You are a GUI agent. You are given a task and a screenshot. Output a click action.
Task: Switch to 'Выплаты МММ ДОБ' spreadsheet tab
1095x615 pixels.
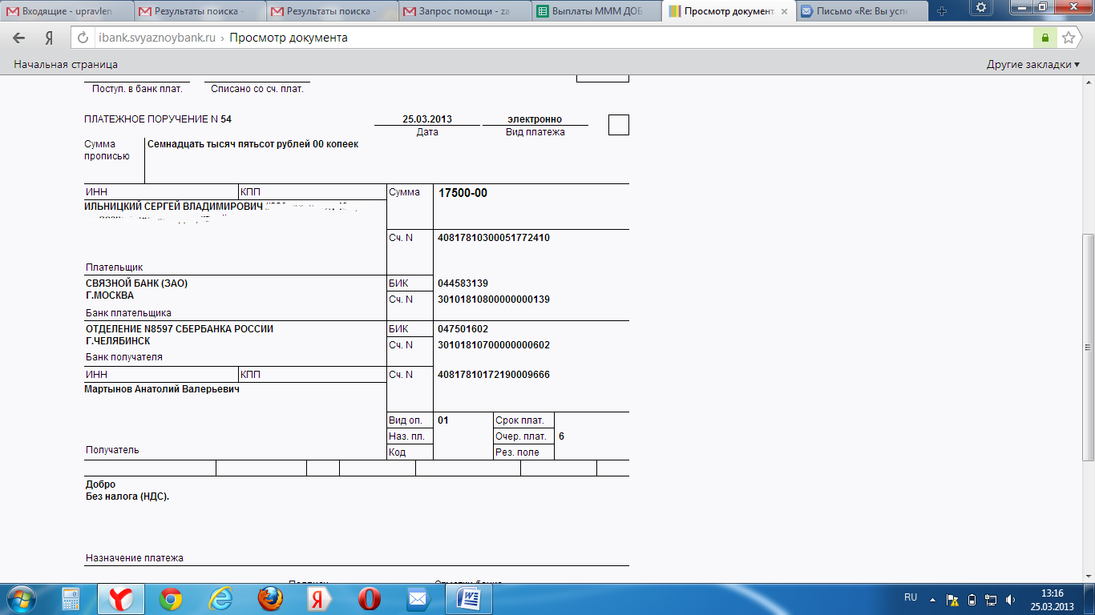595,11
